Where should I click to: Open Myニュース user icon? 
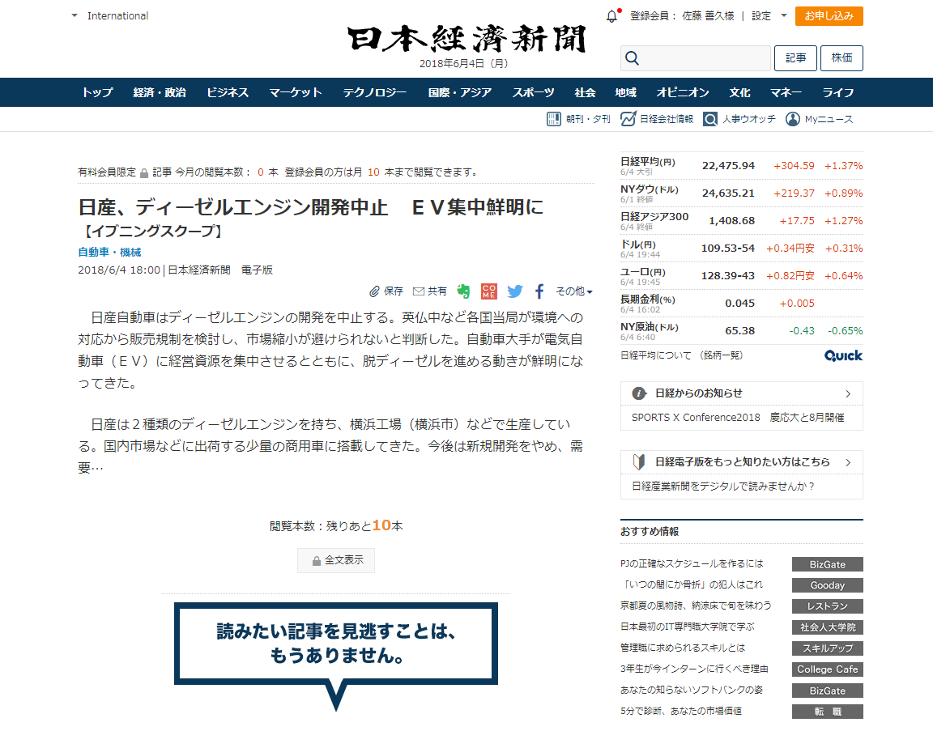[x=793, y=119]
